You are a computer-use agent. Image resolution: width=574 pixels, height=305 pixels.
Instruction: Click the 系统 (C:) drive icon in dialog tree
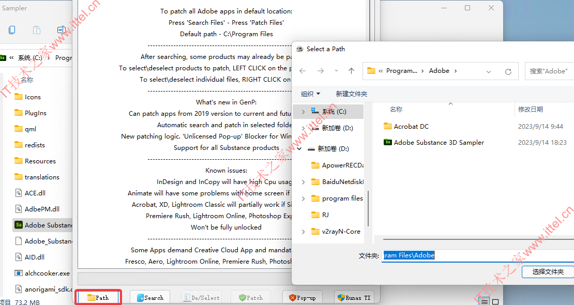click(315, 111)
